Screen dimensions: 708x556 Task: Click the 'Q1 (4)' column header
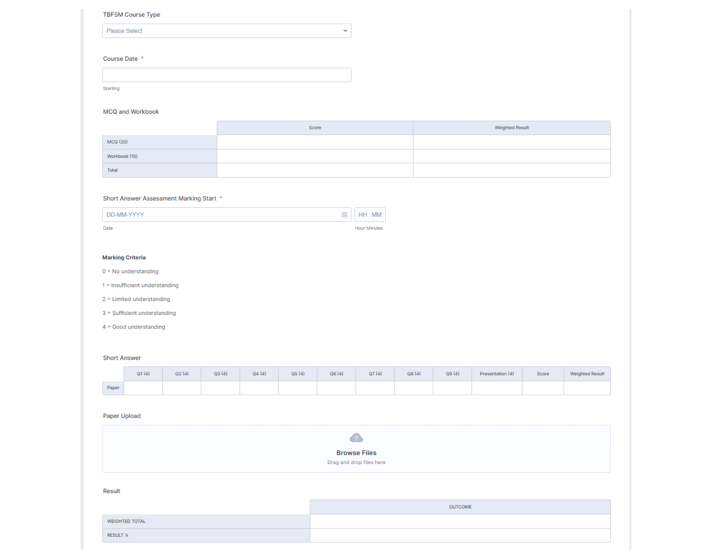pyautogui.click(x=143, y=374)
